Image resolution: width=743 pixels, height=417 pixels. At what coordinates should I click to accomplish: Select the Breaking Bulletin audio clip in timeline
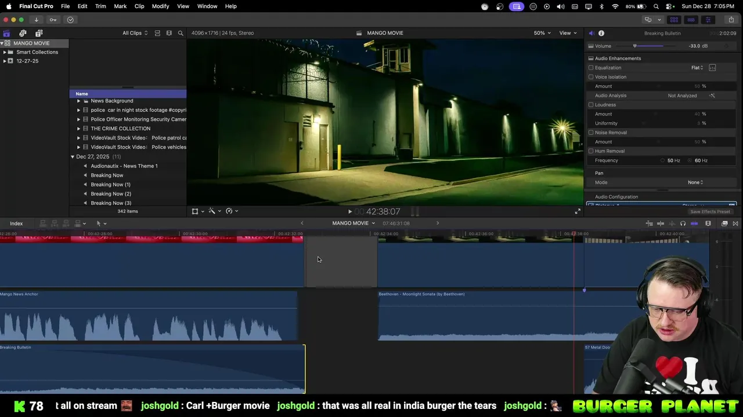152,369
